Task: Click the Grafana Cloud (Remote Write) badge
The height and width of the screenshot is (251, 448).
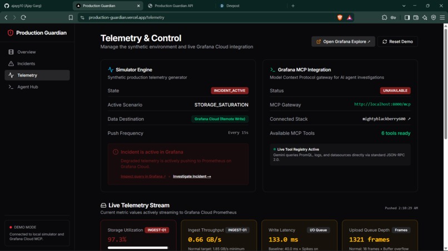Action: (x=220, y=119)
